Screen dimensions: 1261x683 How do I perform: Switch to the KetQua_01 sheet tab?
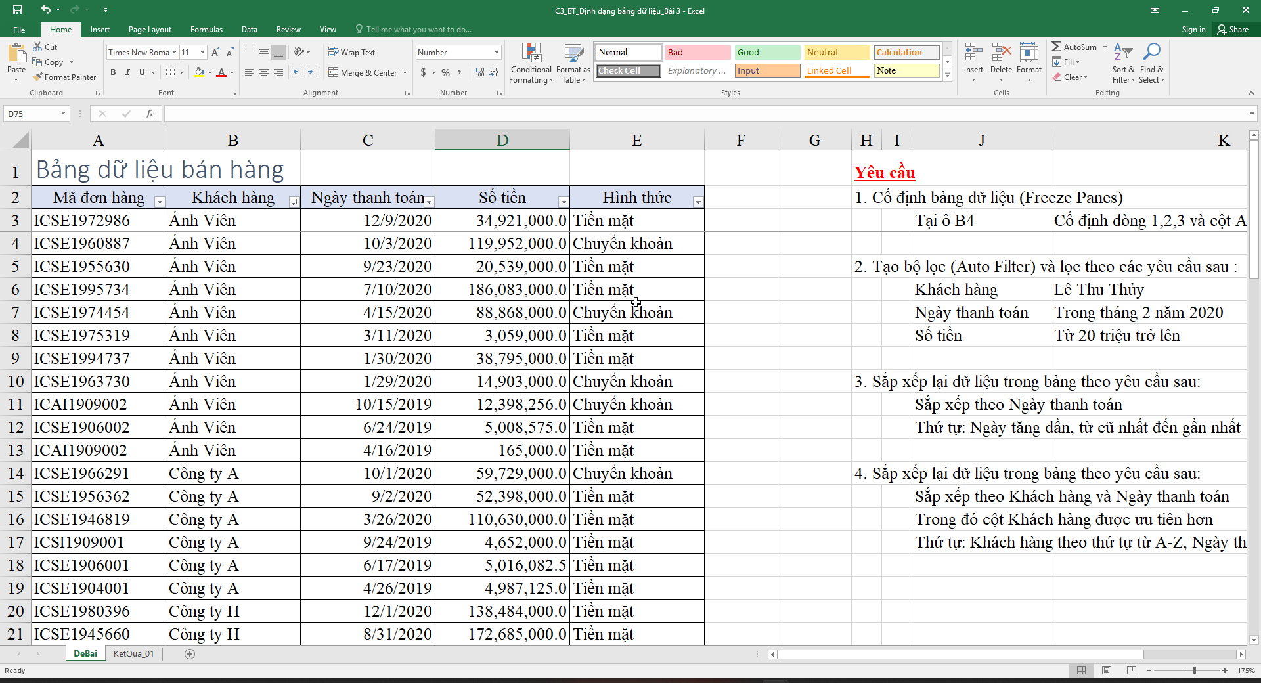click(x=133, y=654)
